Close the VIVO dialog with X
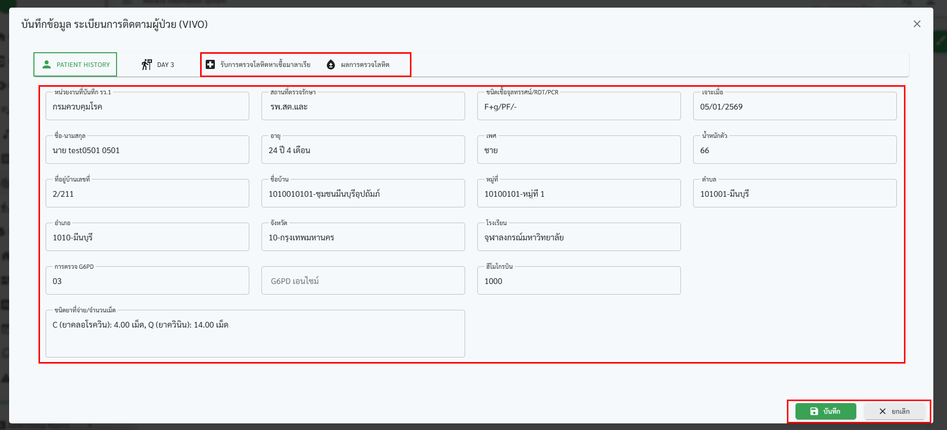 pos(917,24)
